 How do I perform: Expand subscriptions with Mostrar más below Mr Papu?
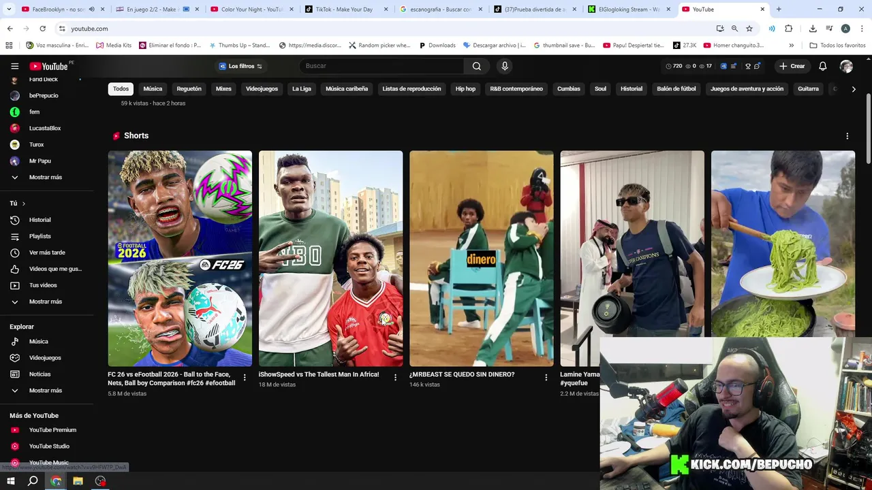(x=46, y=178)
